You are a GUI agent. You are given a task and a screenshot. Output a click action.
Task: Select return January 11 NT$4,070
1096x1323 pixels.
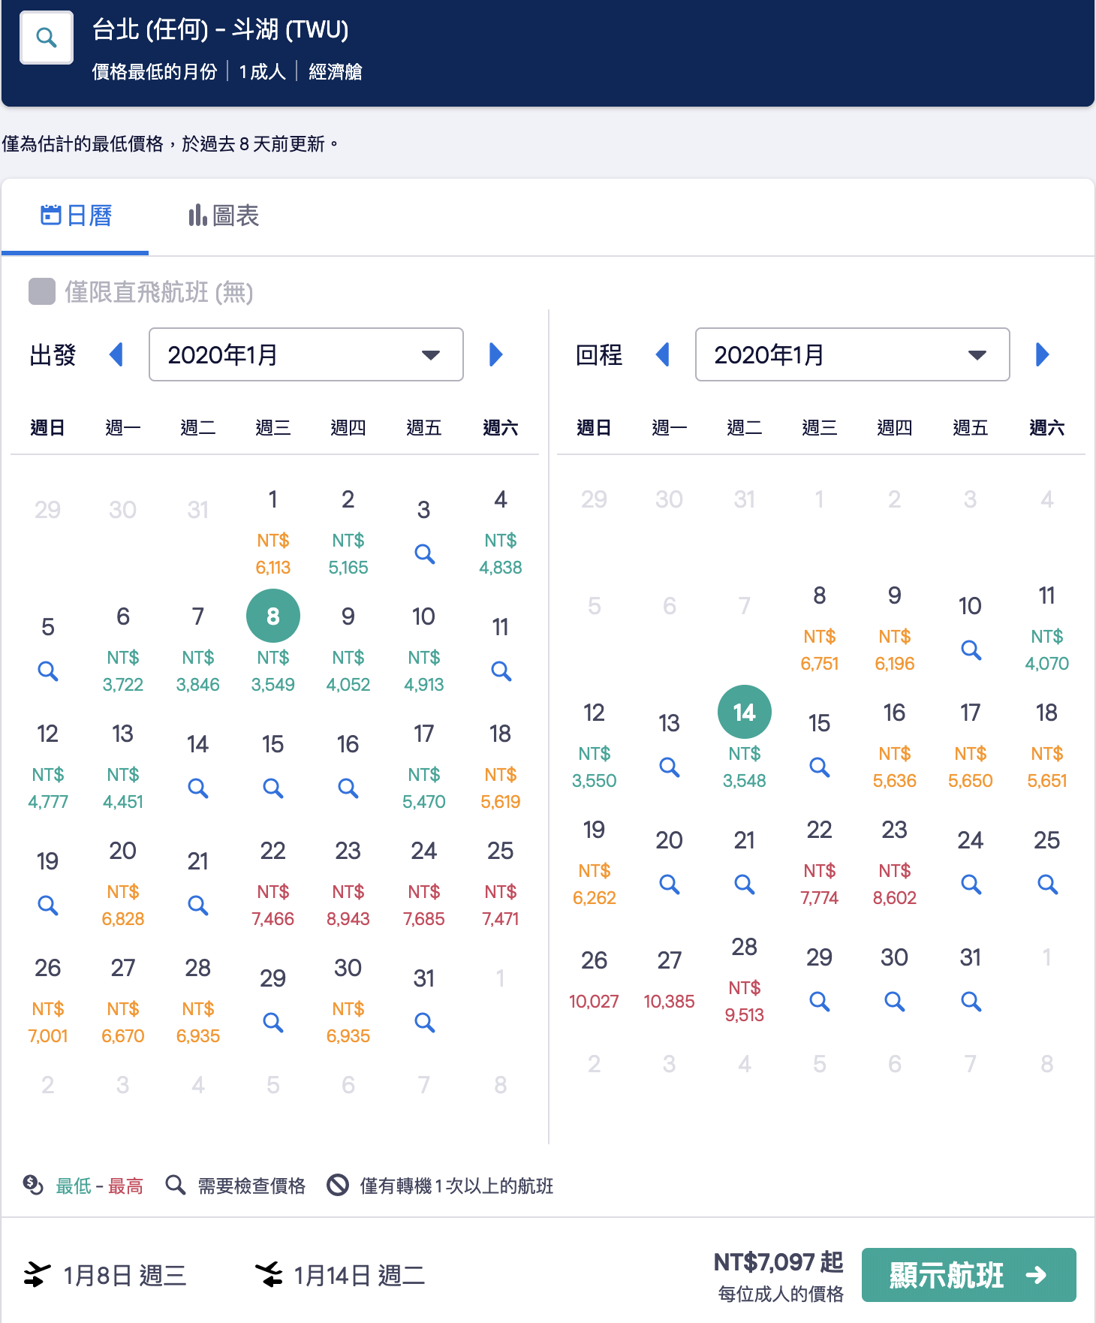point(1047,628)
